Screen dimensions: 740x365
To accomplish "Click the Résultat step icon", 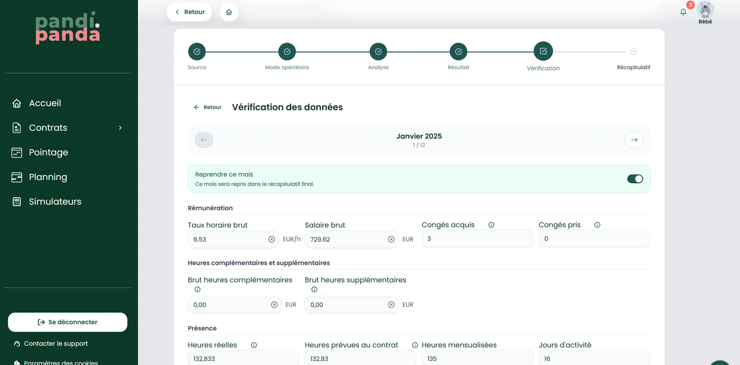I will tap(458, 52).
